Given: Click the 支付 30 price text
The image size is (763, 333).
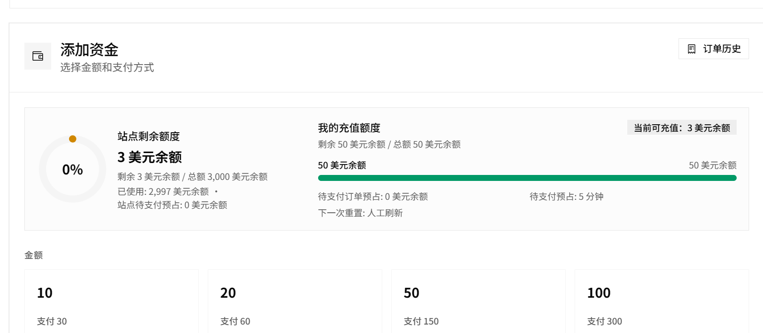Looking at the screenshot, I should coord(52,321).
